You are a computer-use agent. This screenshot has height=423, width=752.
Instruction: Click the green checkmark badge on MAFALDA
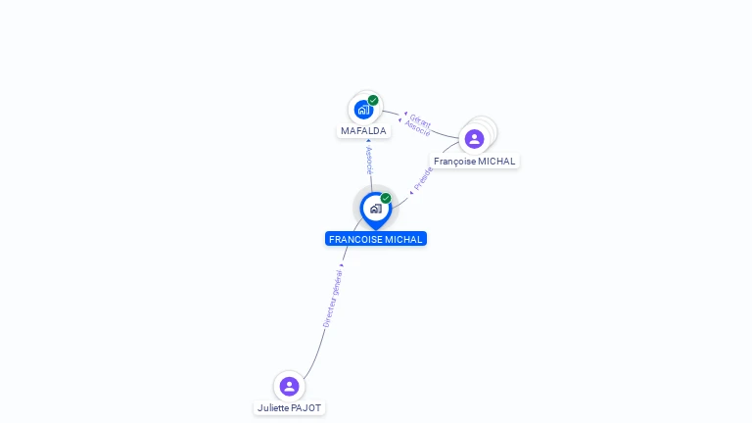pos(373,100)
